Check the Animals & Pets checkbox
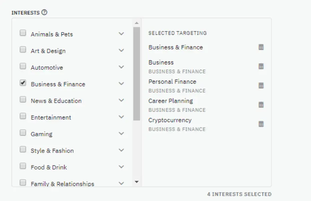The image size is (311, 201). [23, 33]
